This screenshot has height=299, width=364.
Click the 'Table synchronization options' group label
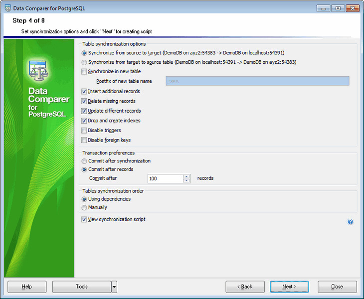114,44
